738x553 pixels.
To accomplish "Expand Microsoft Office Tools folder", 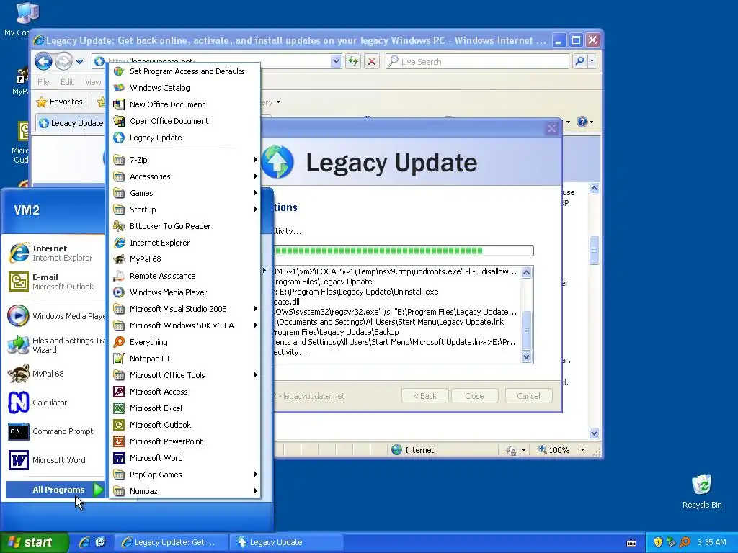I will pos(184,374).
